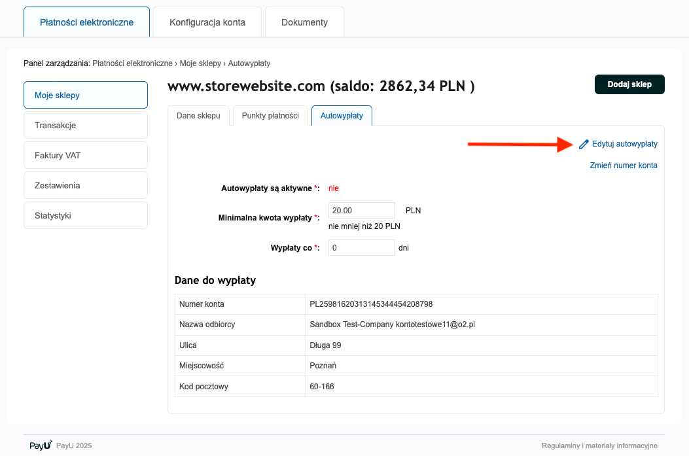The width and height of the screenshot is (689, 456).
Task: Switch to the Konfiguracja konta tab
Action: coord(207,22)
